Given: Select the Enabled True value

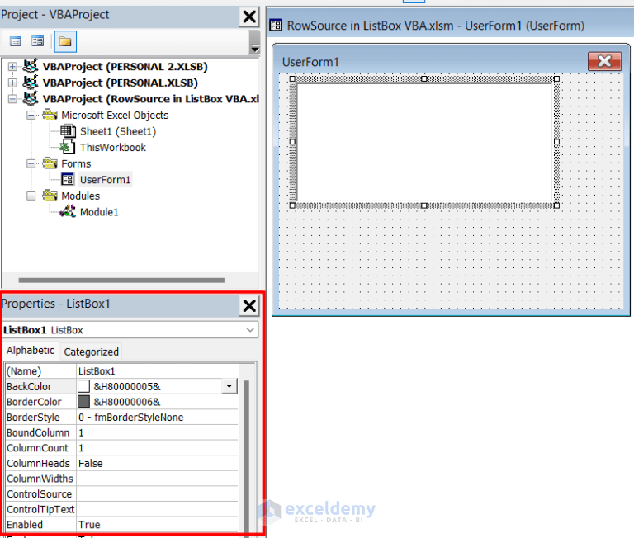Looking at the screenshot, I should pos(158,525).
